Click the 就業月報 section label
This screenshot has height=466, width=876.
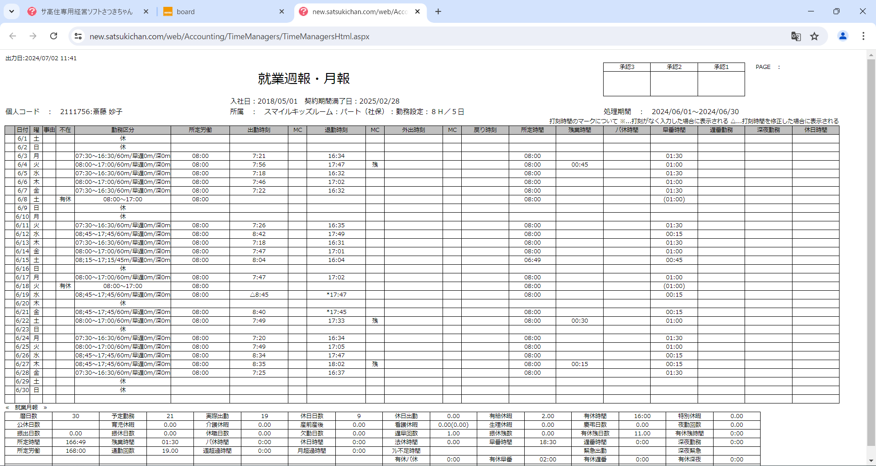tap(26, 408)
